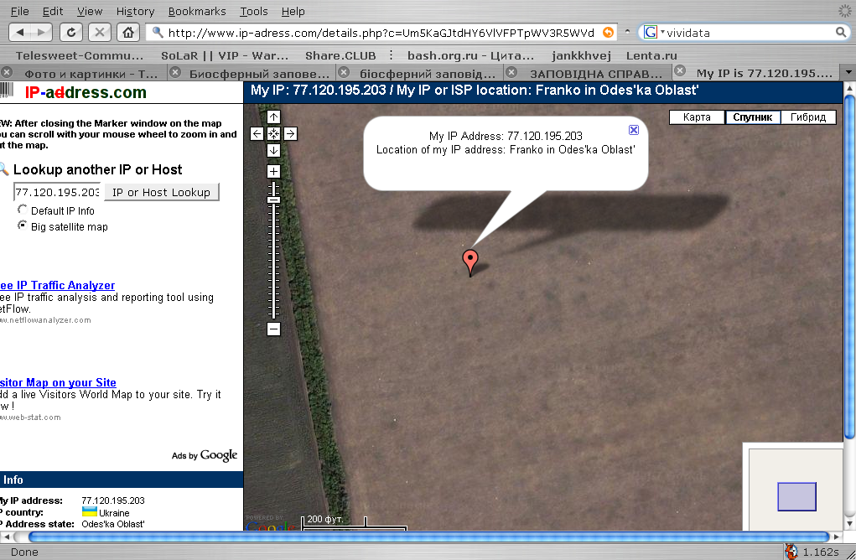Click the map zoom out minus button
Image resolution: width=856 pixels, height=560 pixels.
pyautogui.click(x=273, y=329)
